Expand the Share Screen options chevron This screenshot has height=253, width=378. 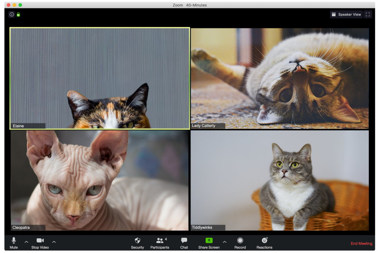click(x=225, y=242)
